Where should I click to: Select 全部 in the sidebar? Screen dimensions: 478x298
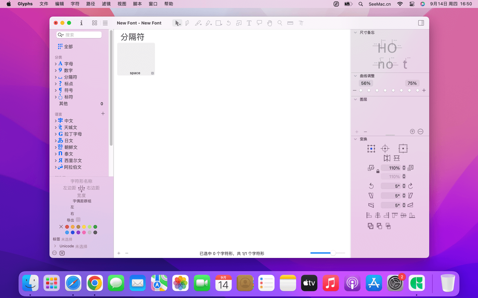(68, 47)
